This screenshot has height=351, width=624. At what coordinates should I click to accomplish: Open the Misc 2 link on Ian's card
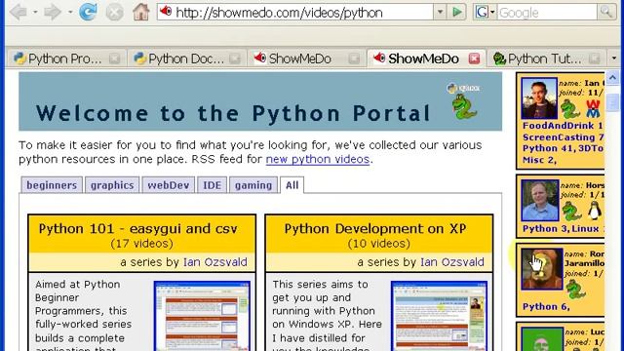point(539,160)
